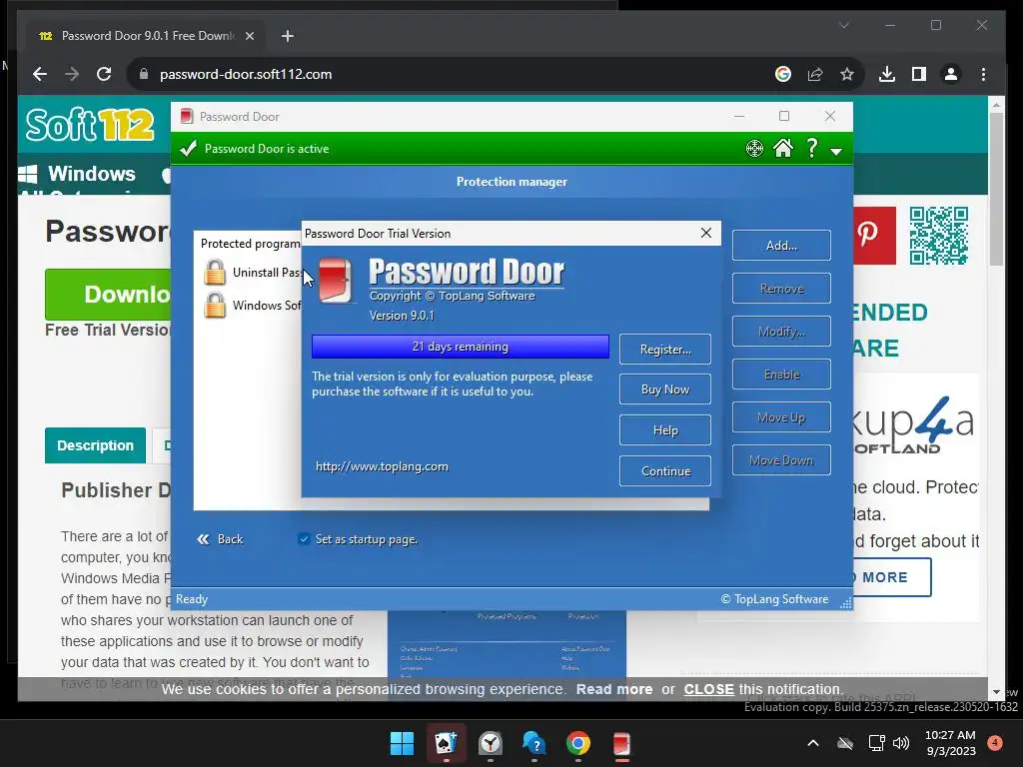Click the browser Back arrow
The image size is (1023, 767).
(40, 74)
